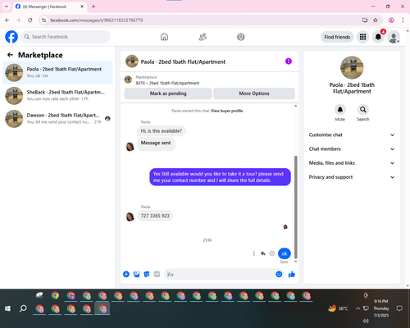Mute this conversation with the bell icon
410x328 pixels.
pos(340,110)
